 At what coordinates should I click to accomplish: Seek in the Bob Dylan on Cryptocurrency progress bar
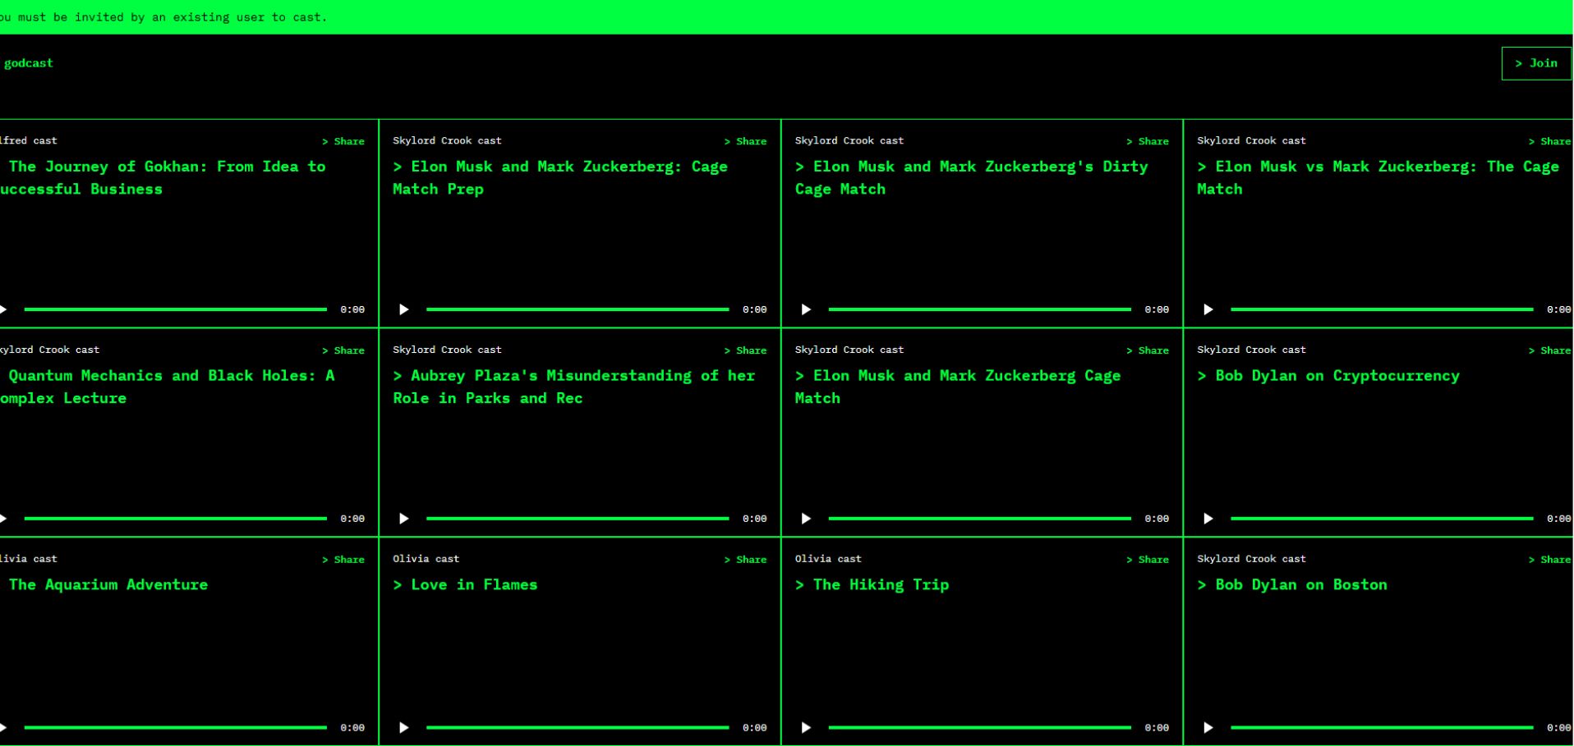tap(1382, 519)
